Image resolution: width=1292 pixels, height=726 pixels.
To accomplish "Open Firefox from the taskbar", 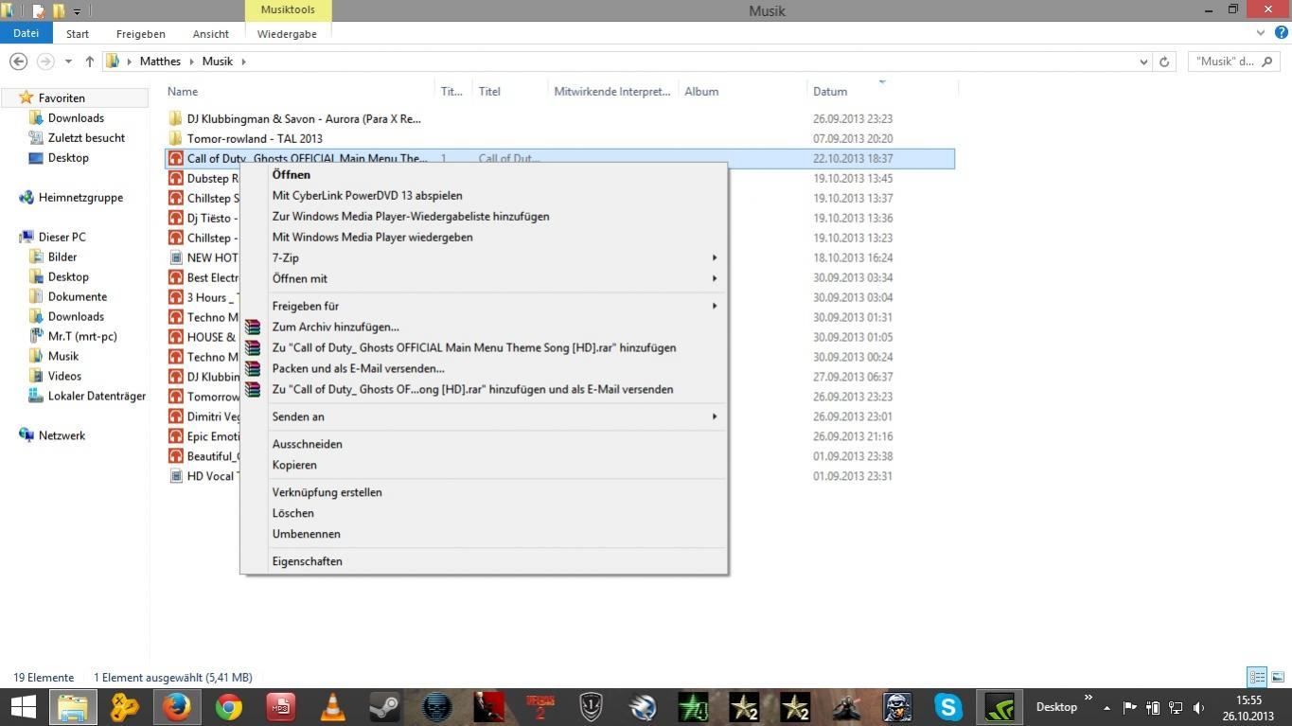I will coord(175,707).
